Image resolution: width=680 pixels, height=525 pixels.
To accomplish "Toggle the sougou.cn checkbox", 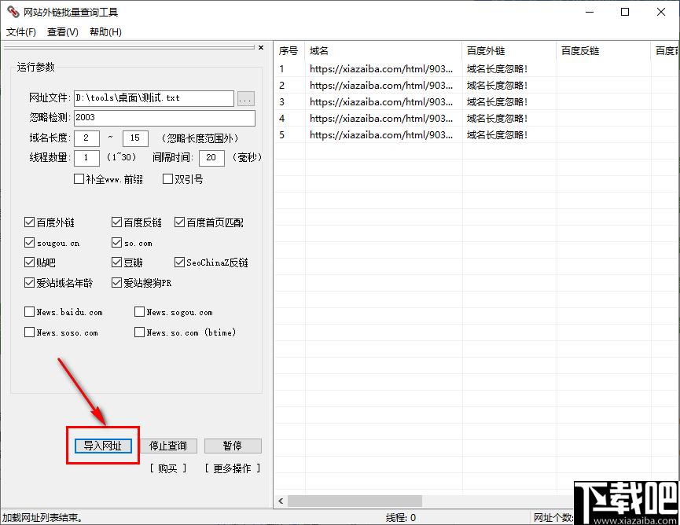I will click(30, 242).
